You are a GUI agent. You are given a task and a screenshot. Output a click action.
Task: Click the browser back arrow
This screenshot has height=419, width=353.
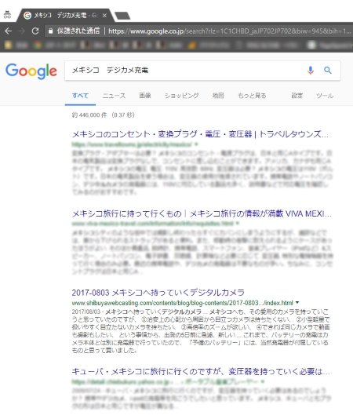tap(9, 31)
